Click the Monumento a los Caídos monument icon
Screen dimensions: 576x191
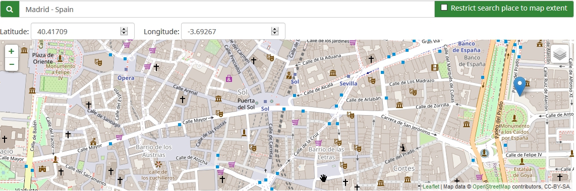pos(514,118)
